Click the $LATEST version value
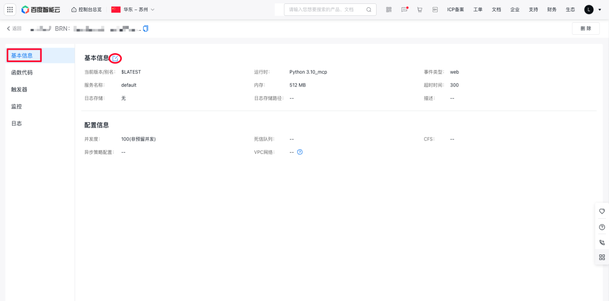 131,72
